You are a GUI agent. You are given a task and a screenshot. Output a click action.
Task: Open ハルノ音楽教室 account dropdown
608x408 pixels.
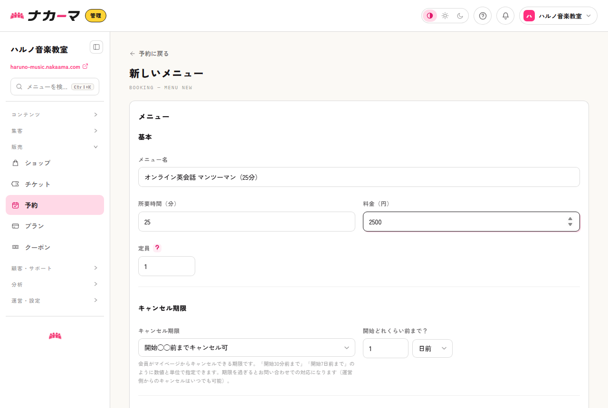558,16
